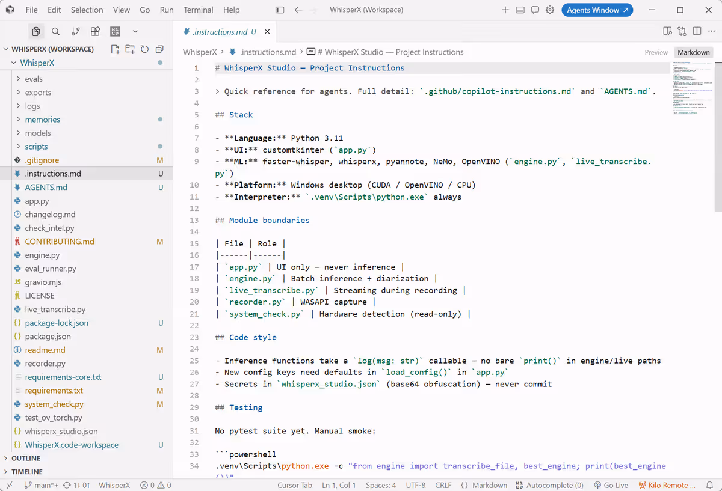The width and height of the screenshot is (722, 491).
Task: Click the New Folder icon in Explorer
Action: tap(130, 49)
